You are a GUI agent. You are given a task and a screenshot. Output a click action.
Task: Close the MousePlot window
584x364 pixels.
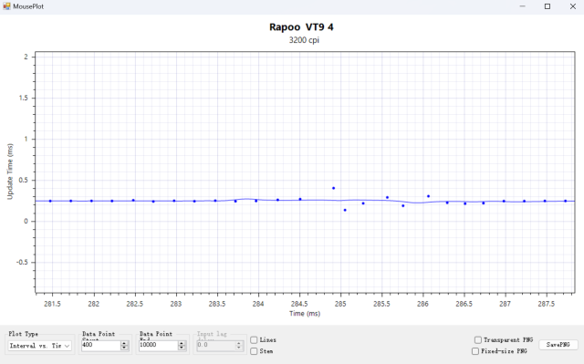click(573, 6)
